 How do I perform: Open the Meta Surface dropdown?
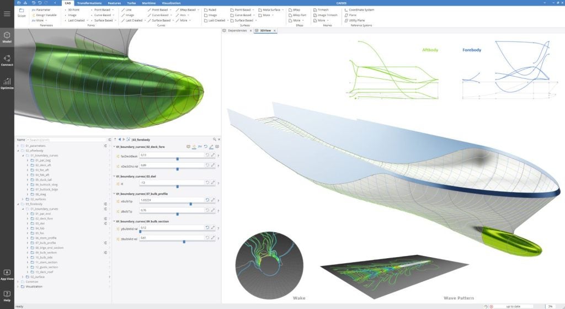coord(271,10)
